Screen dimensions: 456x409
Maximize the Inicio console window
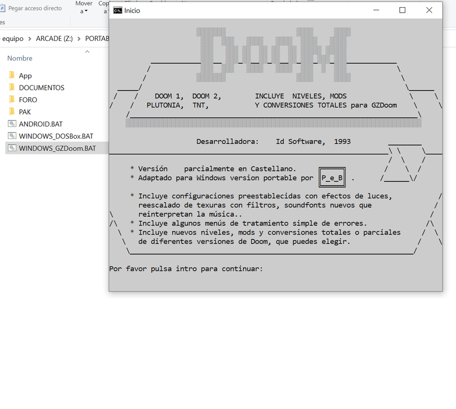point(402,10)
